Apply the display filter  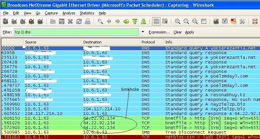[x=190, y=32]
